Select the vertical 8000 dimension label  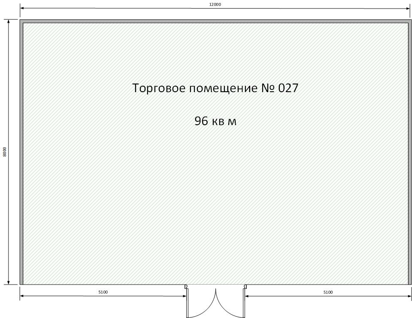(5, 152)
